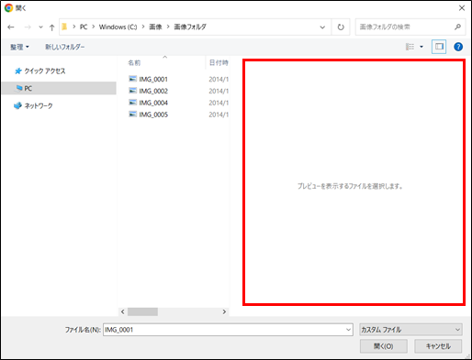Click the image icon of IMG_0001
Viewport: 472px width, 360px height.
coord(132,79)
